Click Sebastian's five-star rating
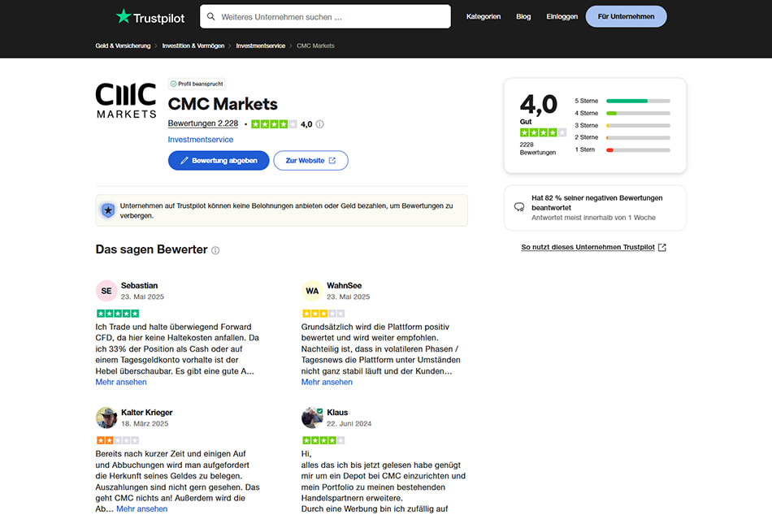Screen dimensions: 772x515 [x=118, y=314]
